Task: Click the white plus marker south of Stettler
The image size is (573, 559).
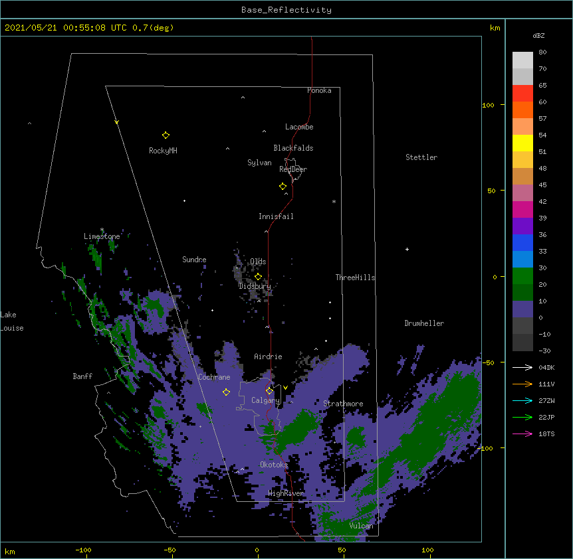Action: (x=407, y=249)
